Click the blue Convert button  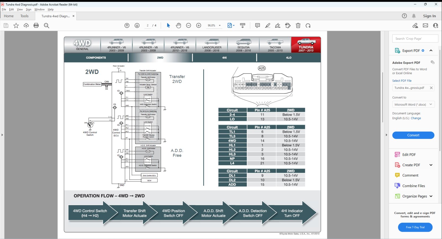413,135
